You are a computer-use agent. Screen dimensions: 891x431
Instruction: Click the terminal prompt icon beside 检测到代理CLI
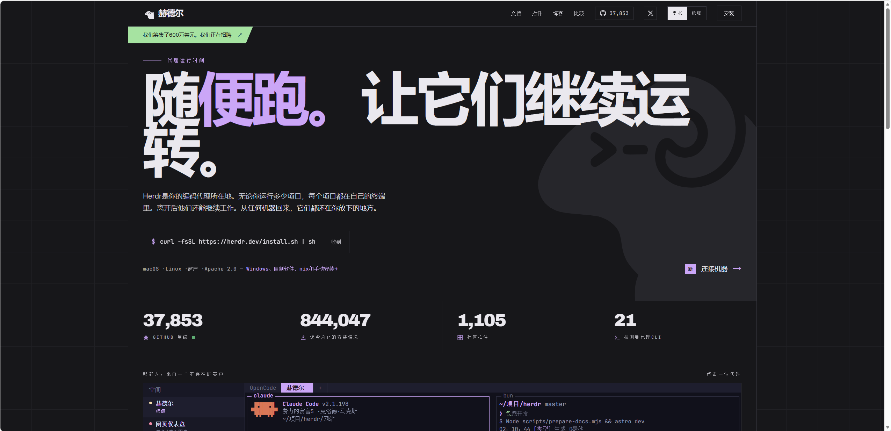click(617, 337)
